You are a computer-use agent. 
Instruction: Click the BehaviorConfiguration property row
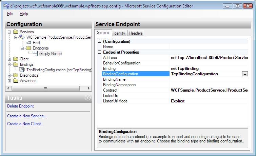(175, 63)
